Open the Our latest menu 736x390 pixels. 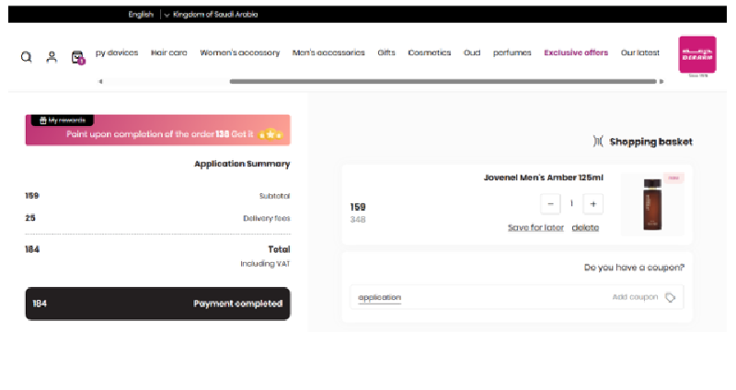(x=640, y=52)
